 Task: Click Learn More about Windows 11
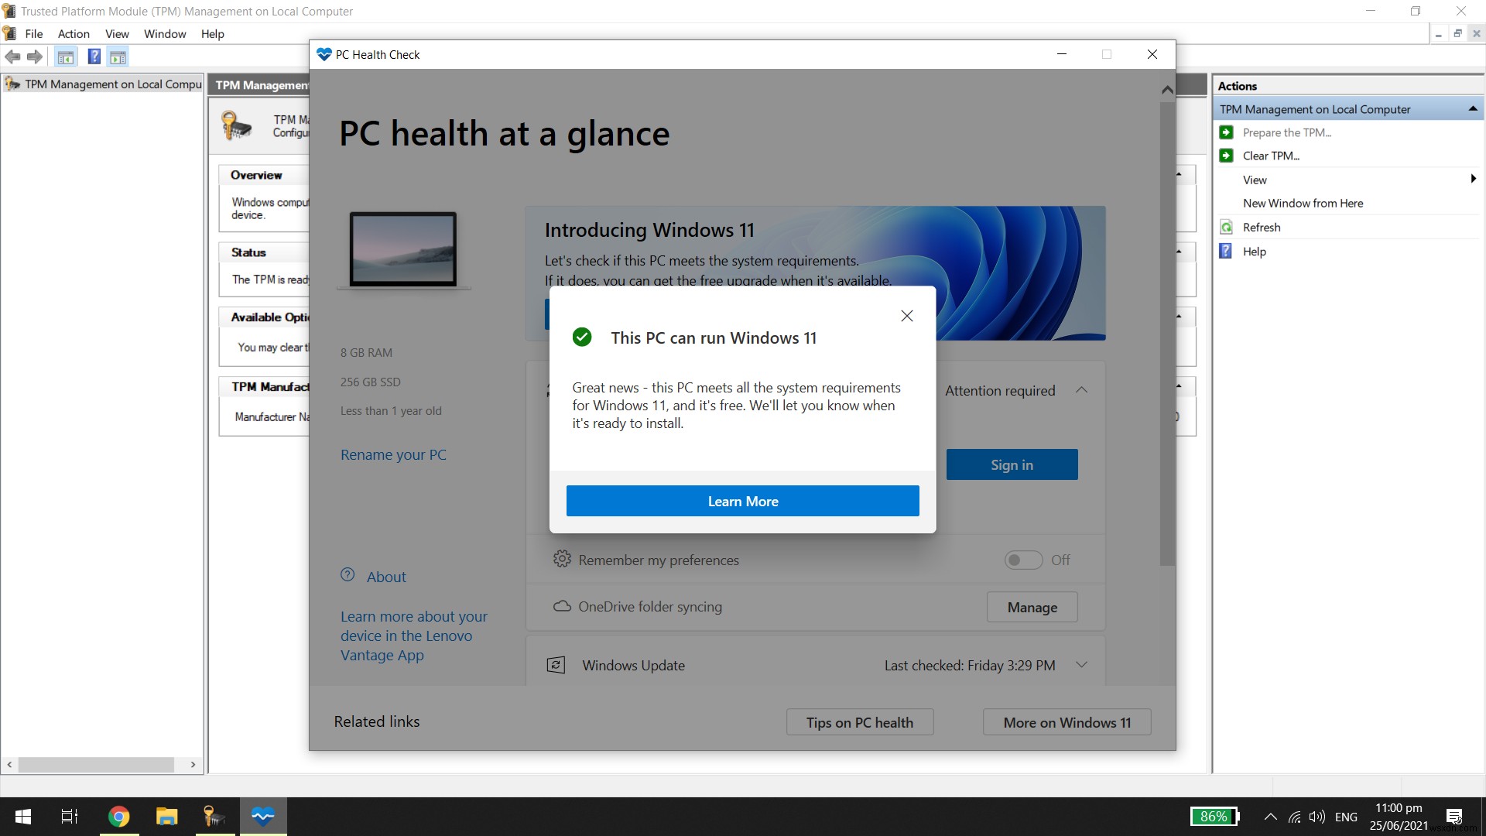tap(742, 500)
